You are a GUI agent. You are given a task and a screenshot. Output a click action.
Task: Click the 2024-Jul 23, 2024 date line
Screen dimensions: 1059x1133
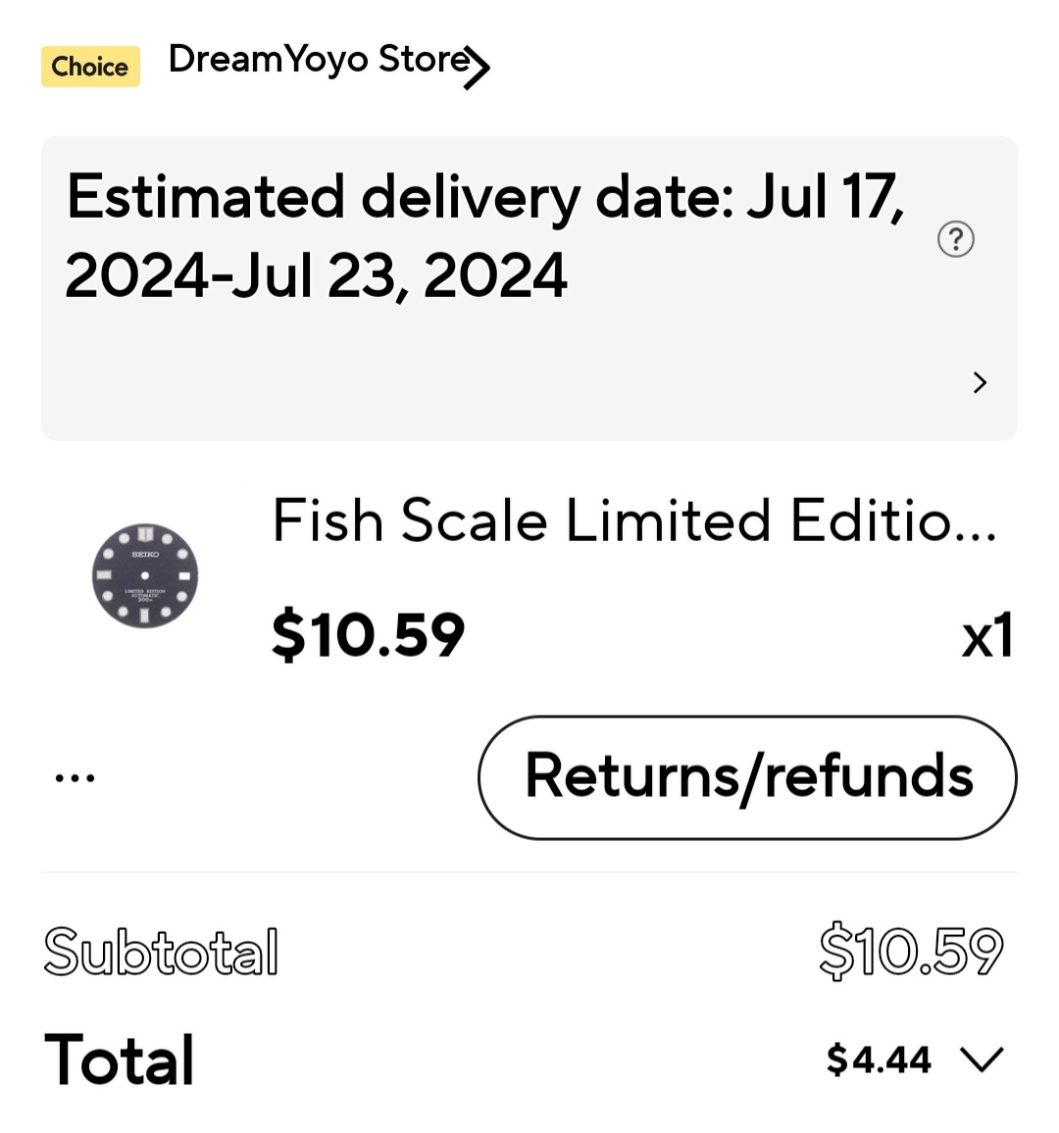316,274
